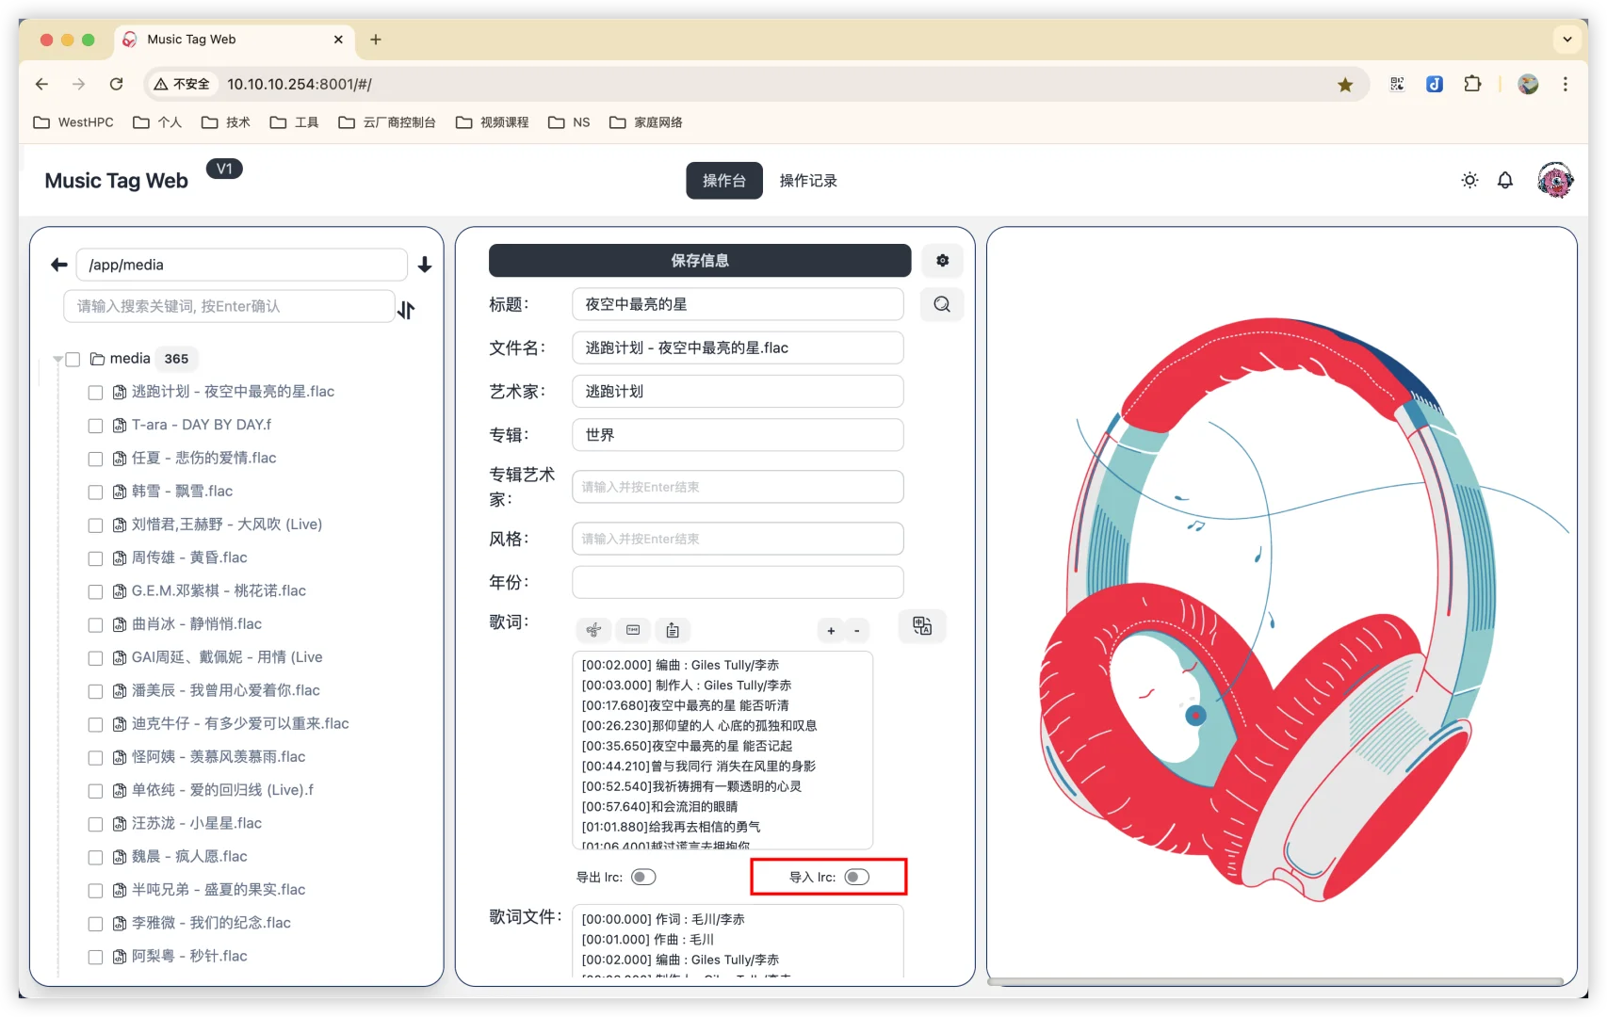Check the media folder select-all checkbox
1607x1017 pixels.
(73, 359)
